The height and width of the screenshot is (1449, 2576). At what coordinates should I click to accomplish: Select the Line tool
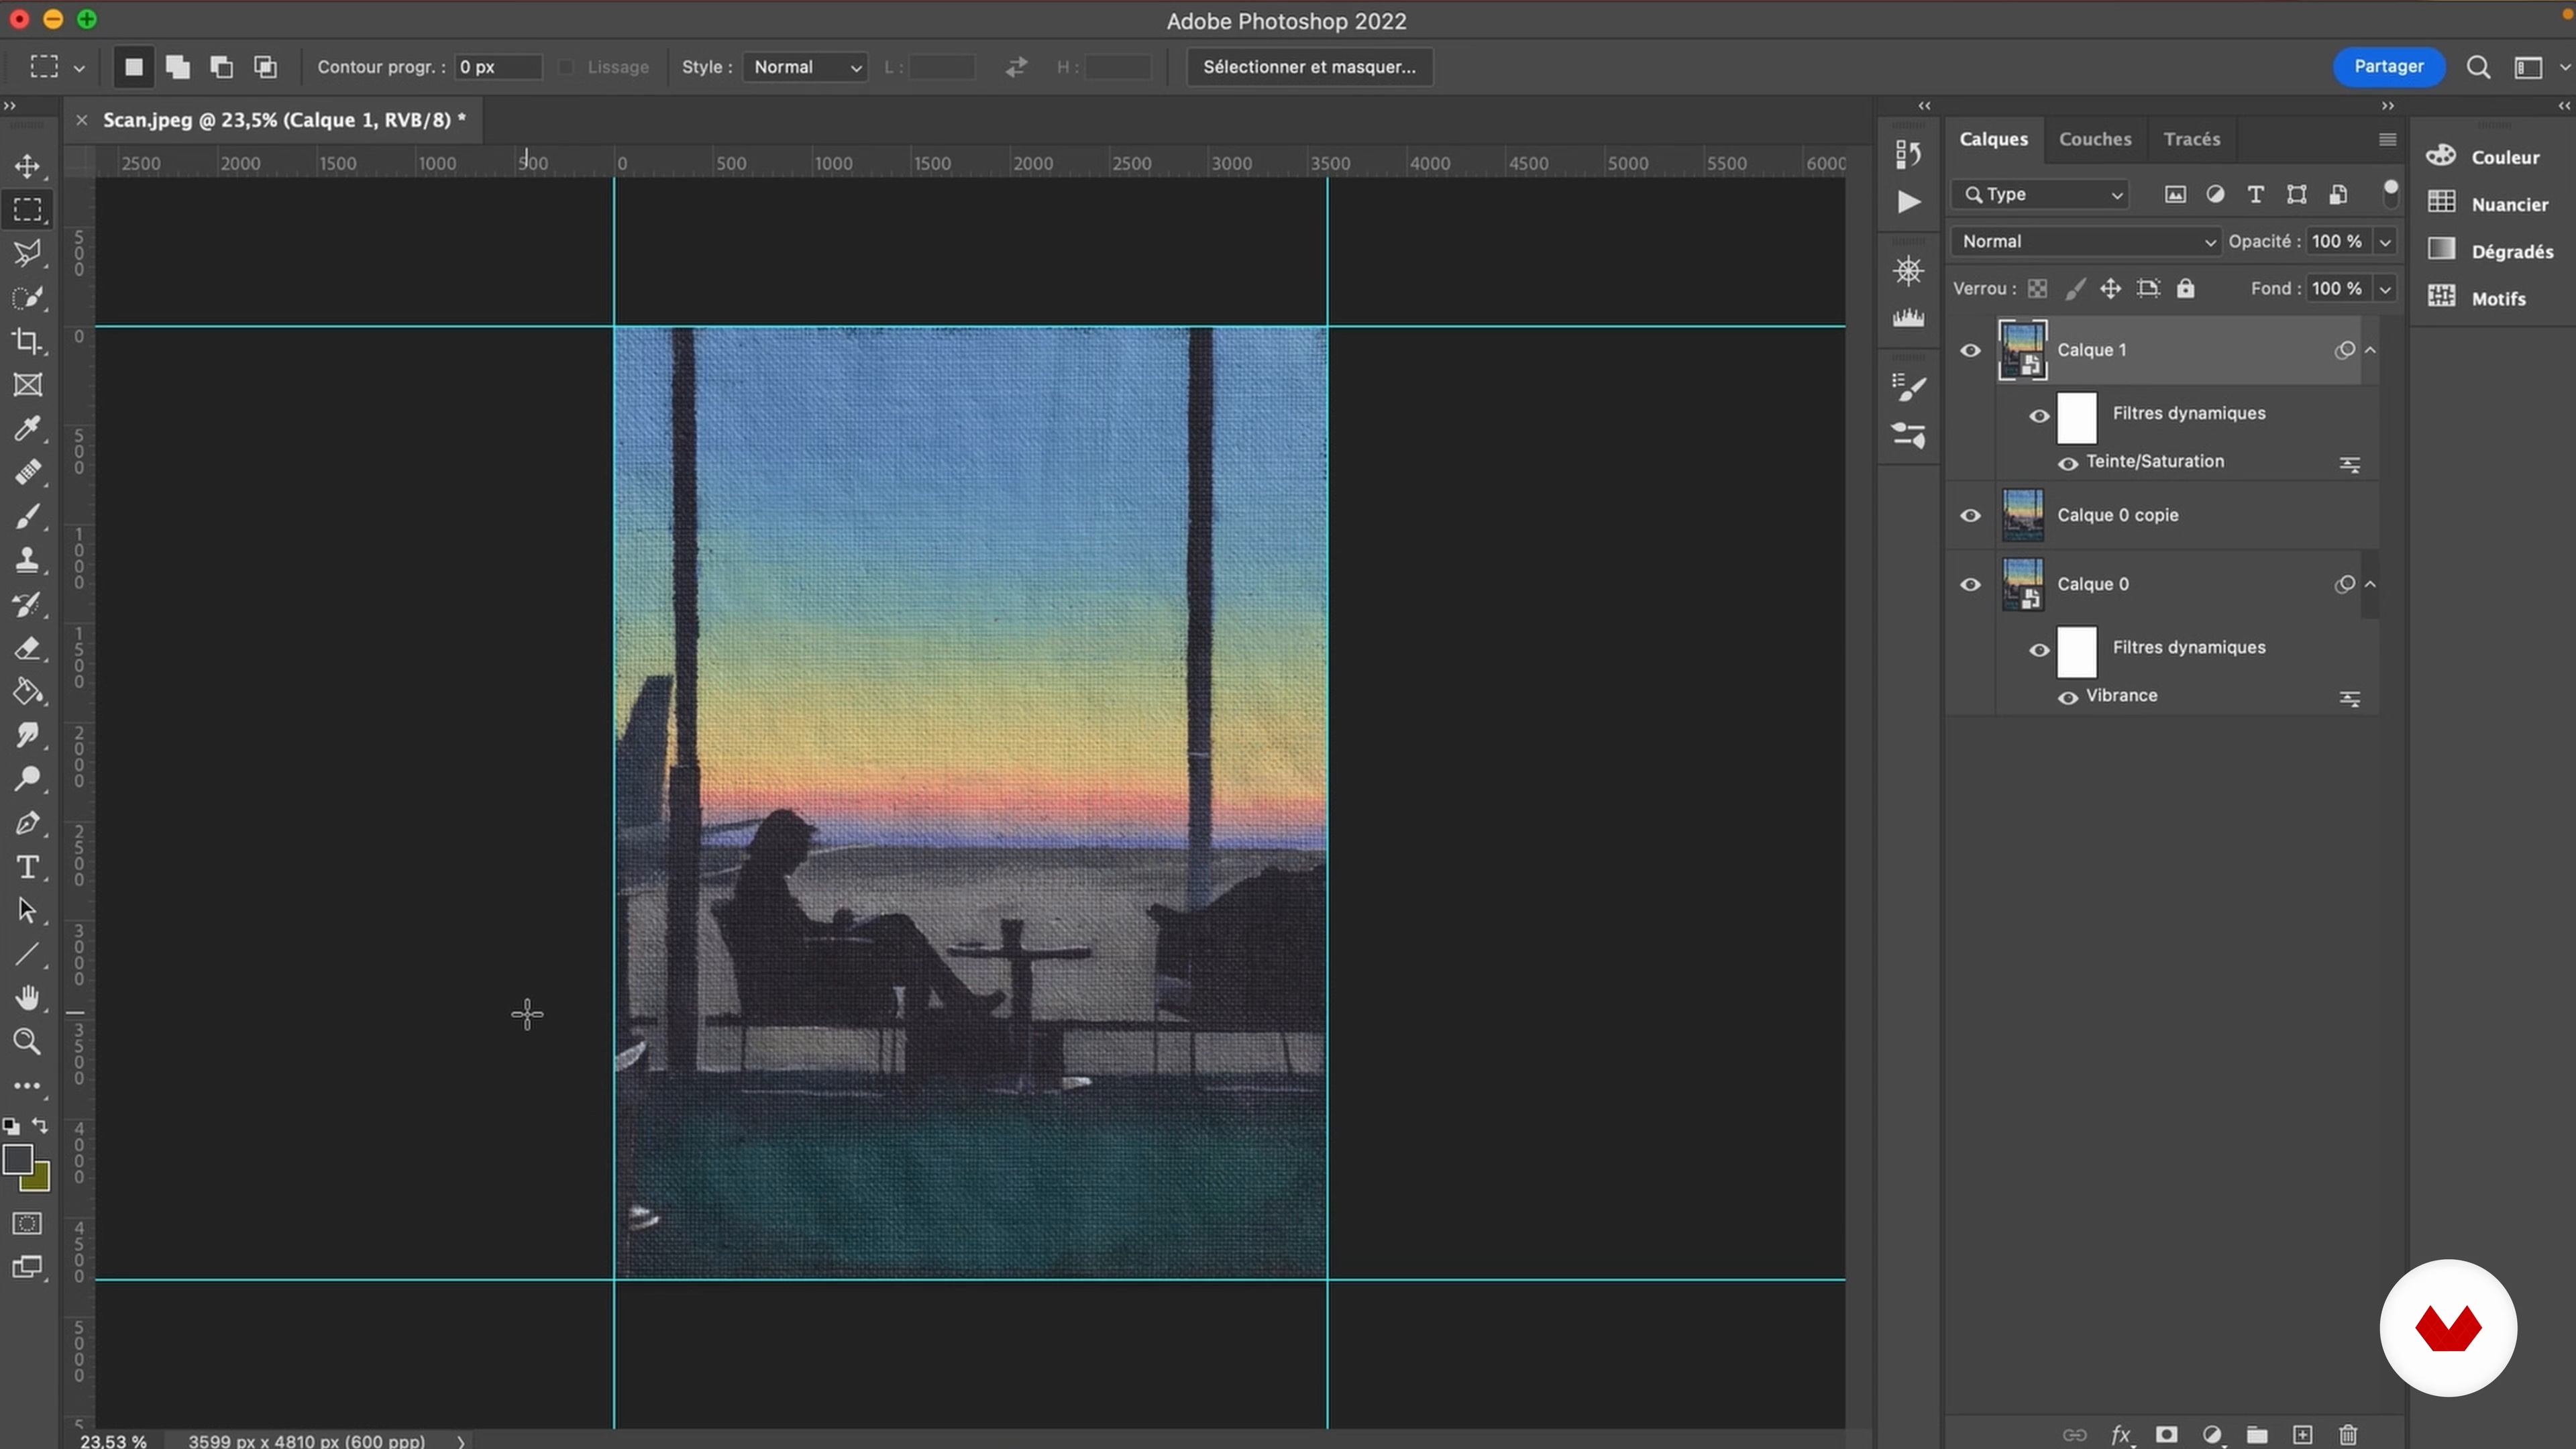click(x=27, y=955)
